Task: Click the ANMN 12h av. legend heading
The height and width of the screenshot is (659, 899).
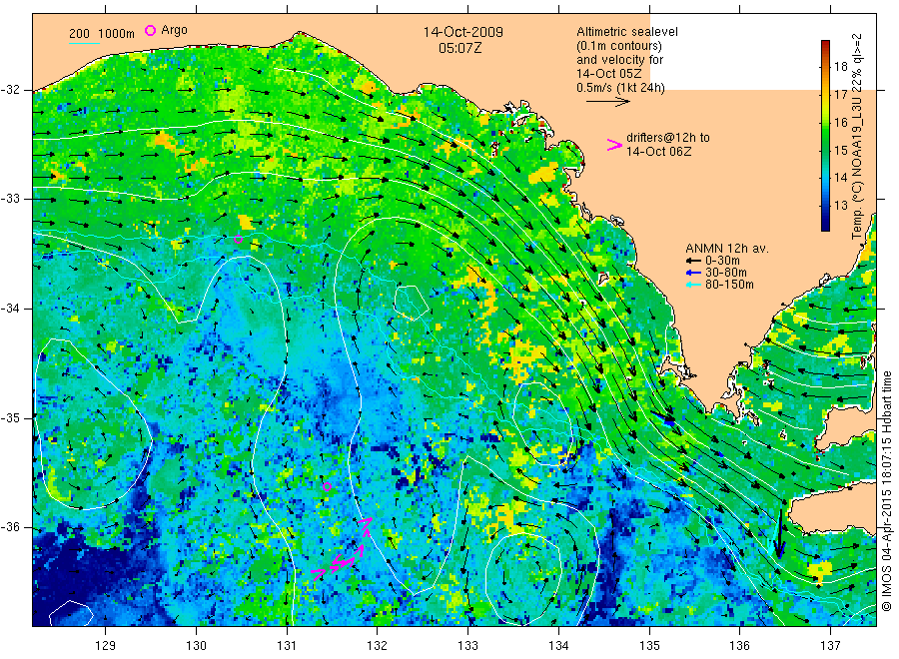Action: [x=727, y=249]
